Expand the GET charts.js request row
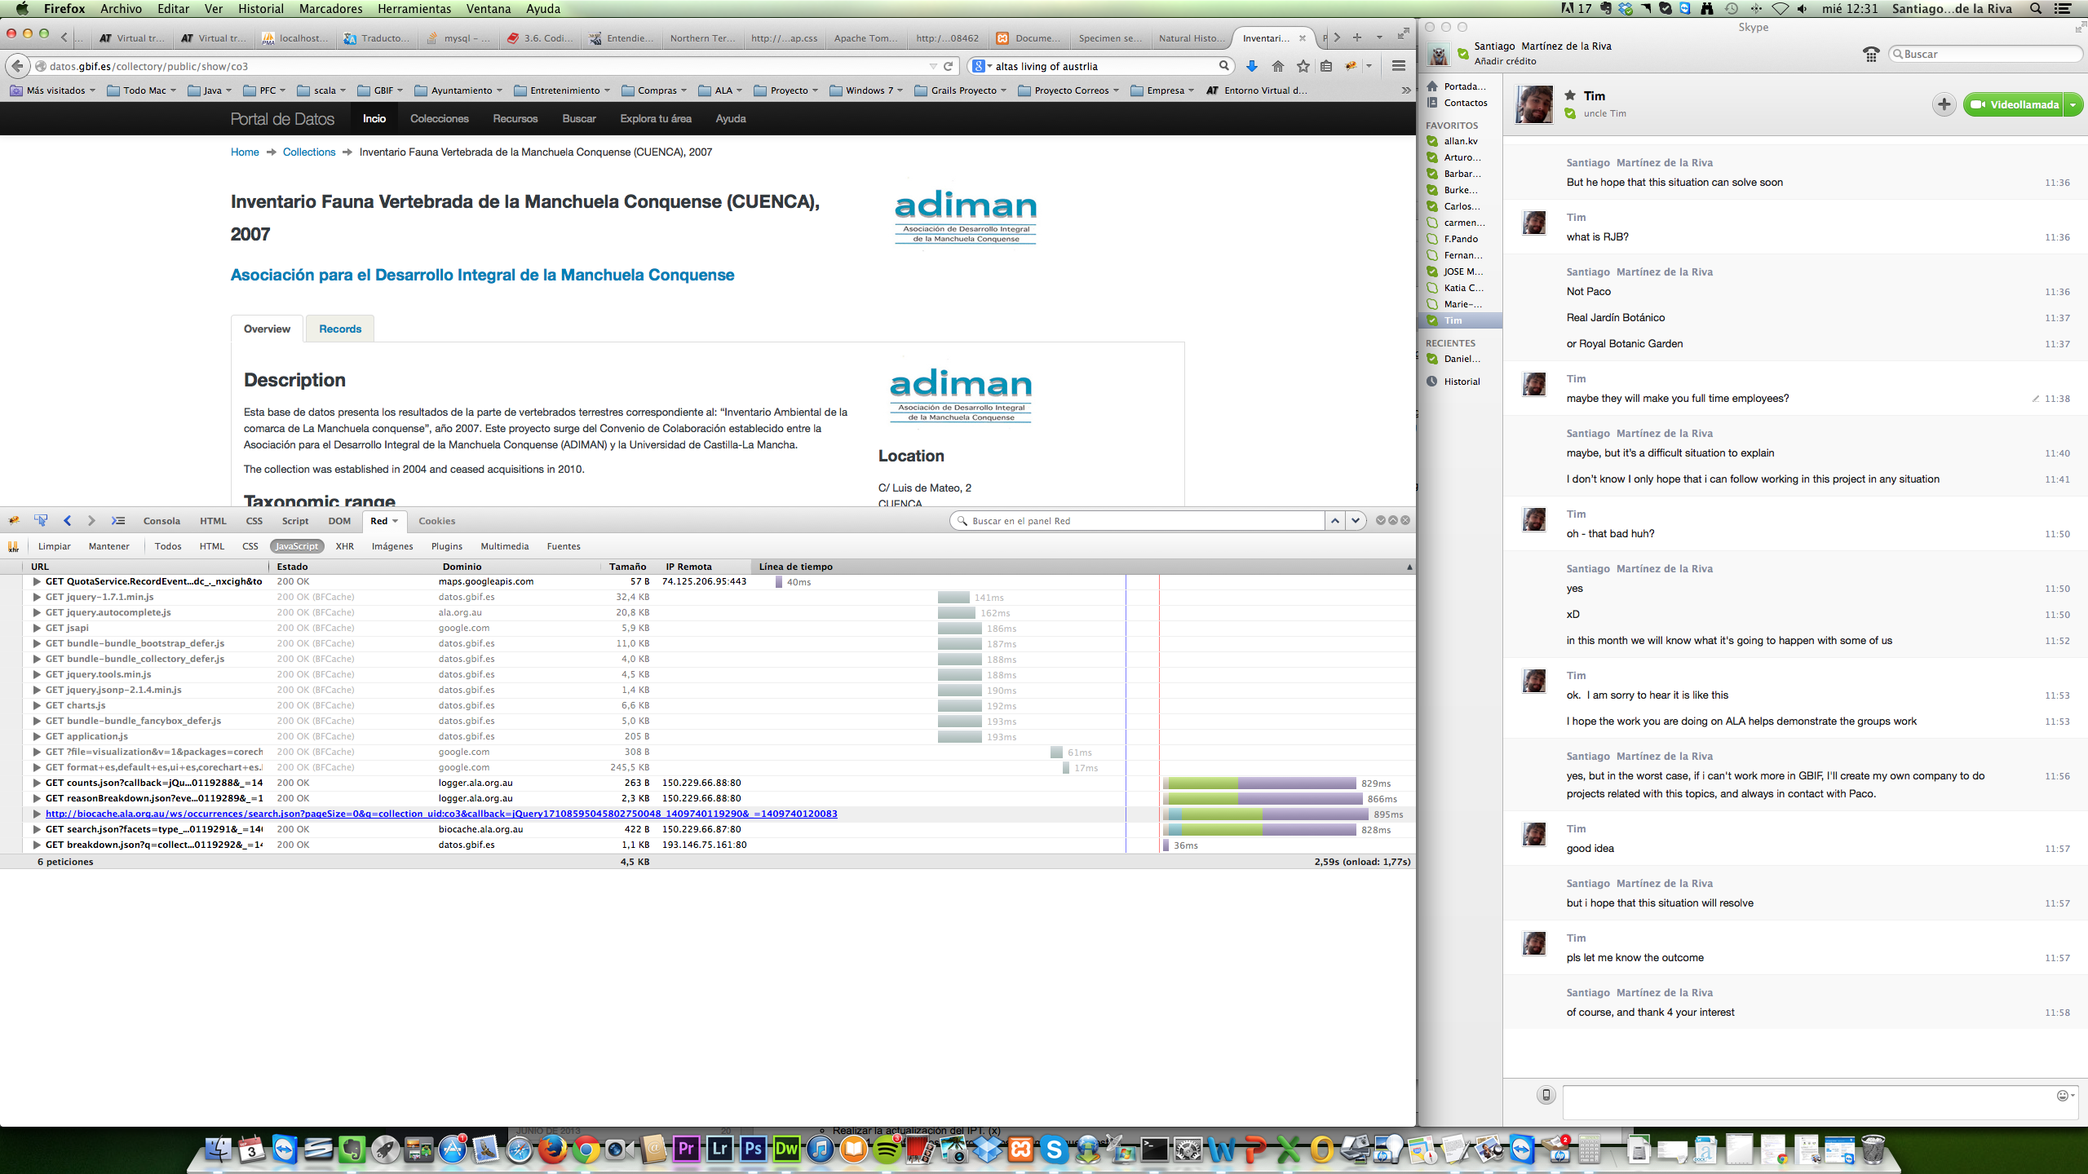 pyautogui.click(x=37, y=705)
